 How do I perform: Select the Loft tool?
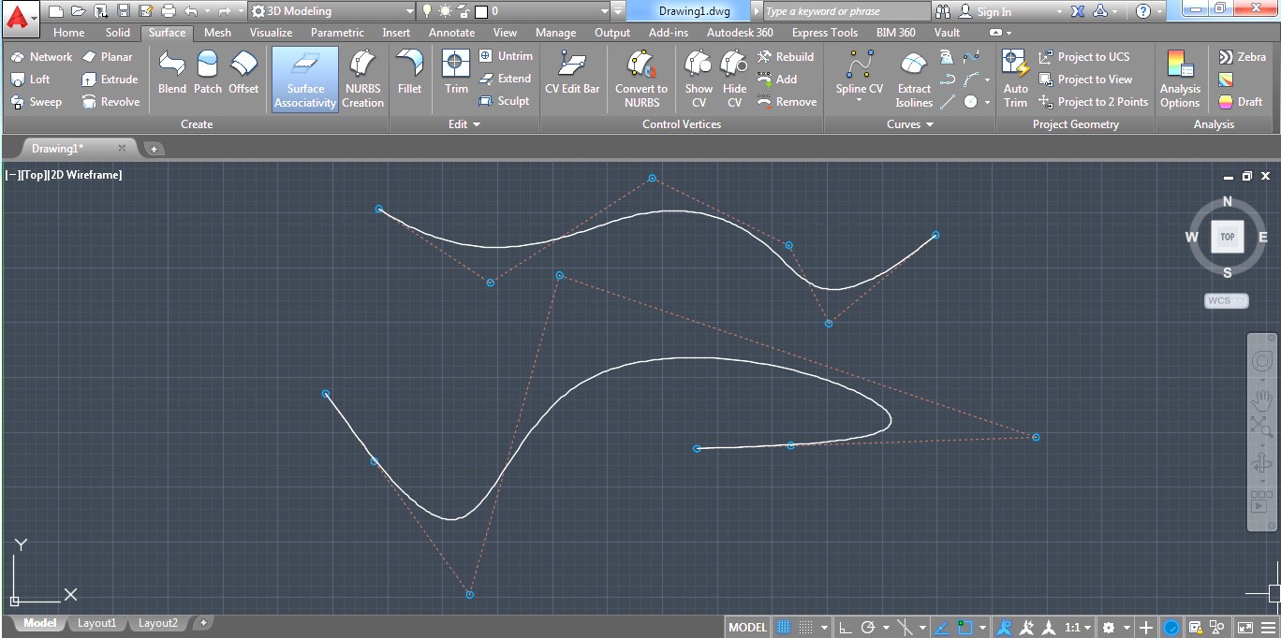coord(30,80)
